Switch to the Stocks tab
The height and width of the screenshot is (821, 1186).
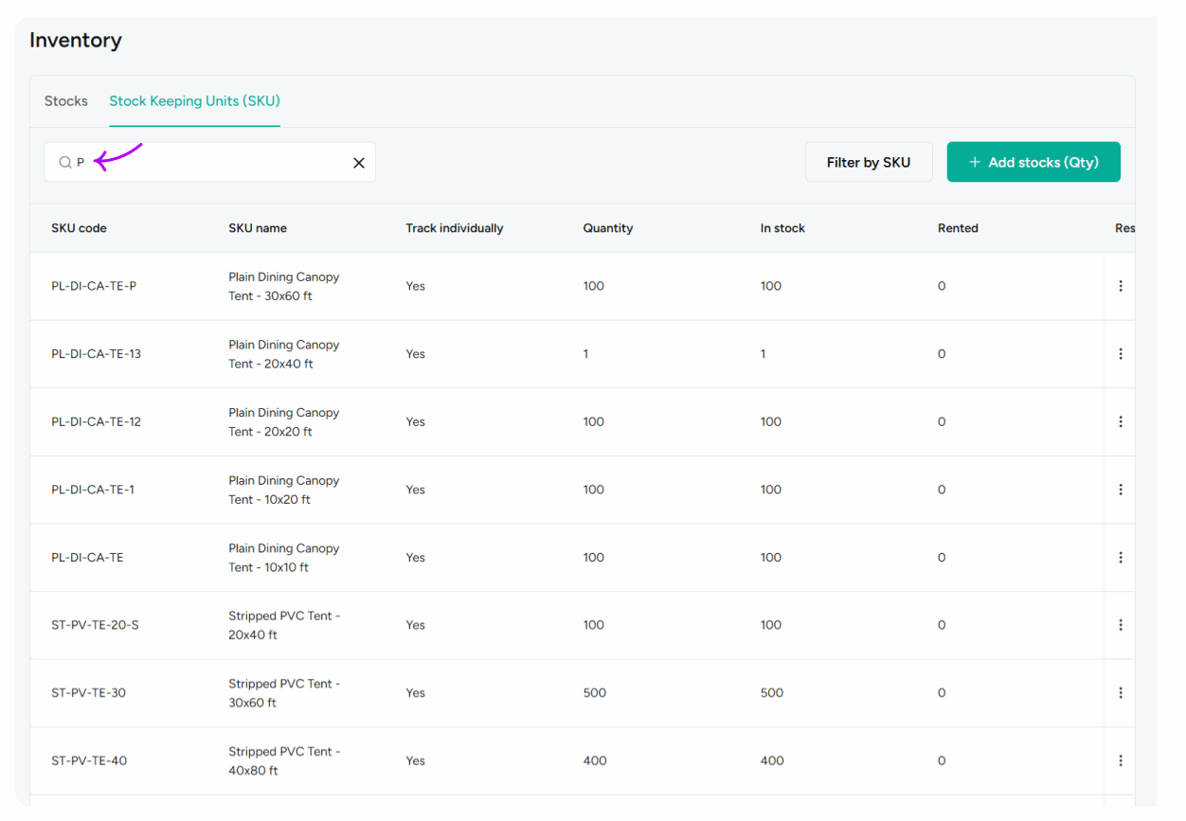[65, 100]
